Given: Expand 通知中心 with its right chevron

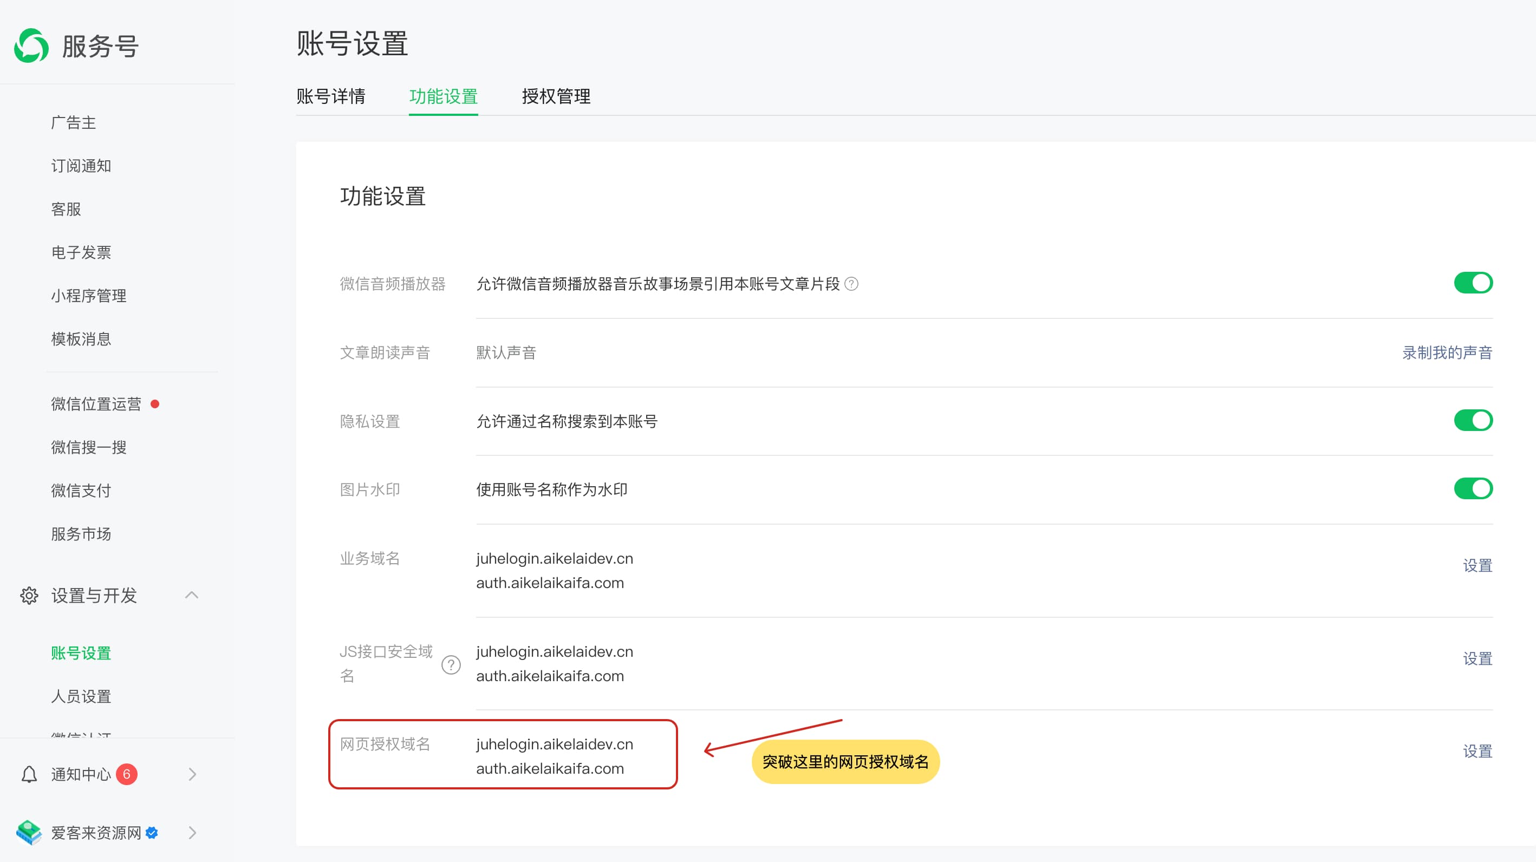Looking at the screenshot, I should click(x=192, y=774).
